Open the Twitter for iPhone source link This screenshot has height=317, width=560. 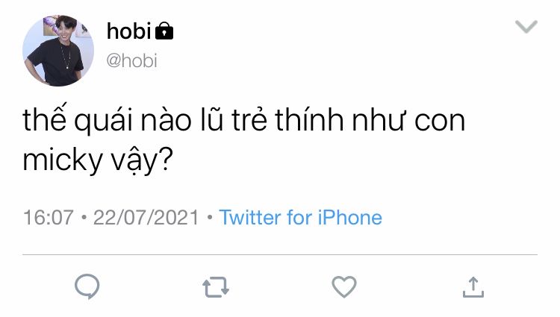(300, 218)
